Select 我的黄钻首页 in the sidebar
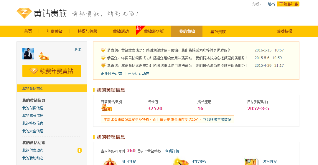Viewport: 318px width, 165px height. (52, 88)
